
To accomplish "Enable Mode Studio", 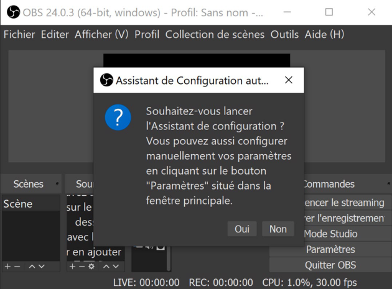I will click(x=348, y=234).
